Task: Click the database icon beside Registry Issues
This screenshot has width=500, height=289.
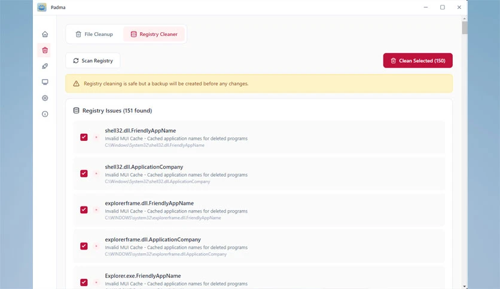Action: [x=76, y=110]
